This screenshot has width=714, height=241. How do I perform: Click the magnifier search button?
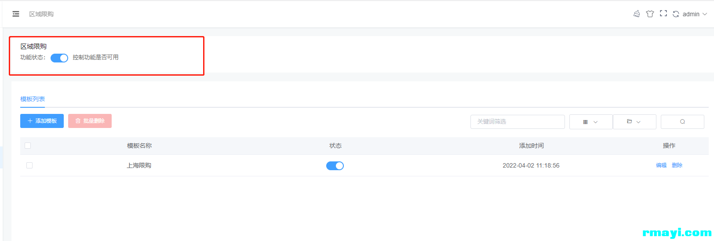[682, 122]
